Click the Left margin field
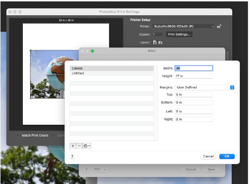Image resolution: width=250 pixels, height=184 pixels. click(194, 111)
